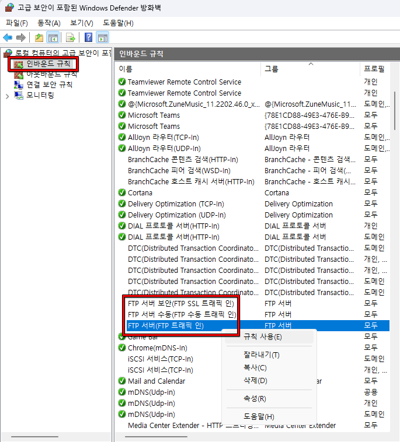Select the Chrome(mDNS-In) rule name

pyautogui.click(x=158, y=348)
